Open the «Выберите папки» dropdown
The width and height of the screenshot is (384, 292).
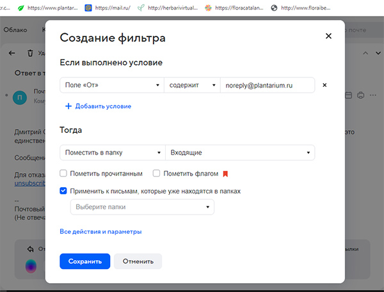click(141, 207)
